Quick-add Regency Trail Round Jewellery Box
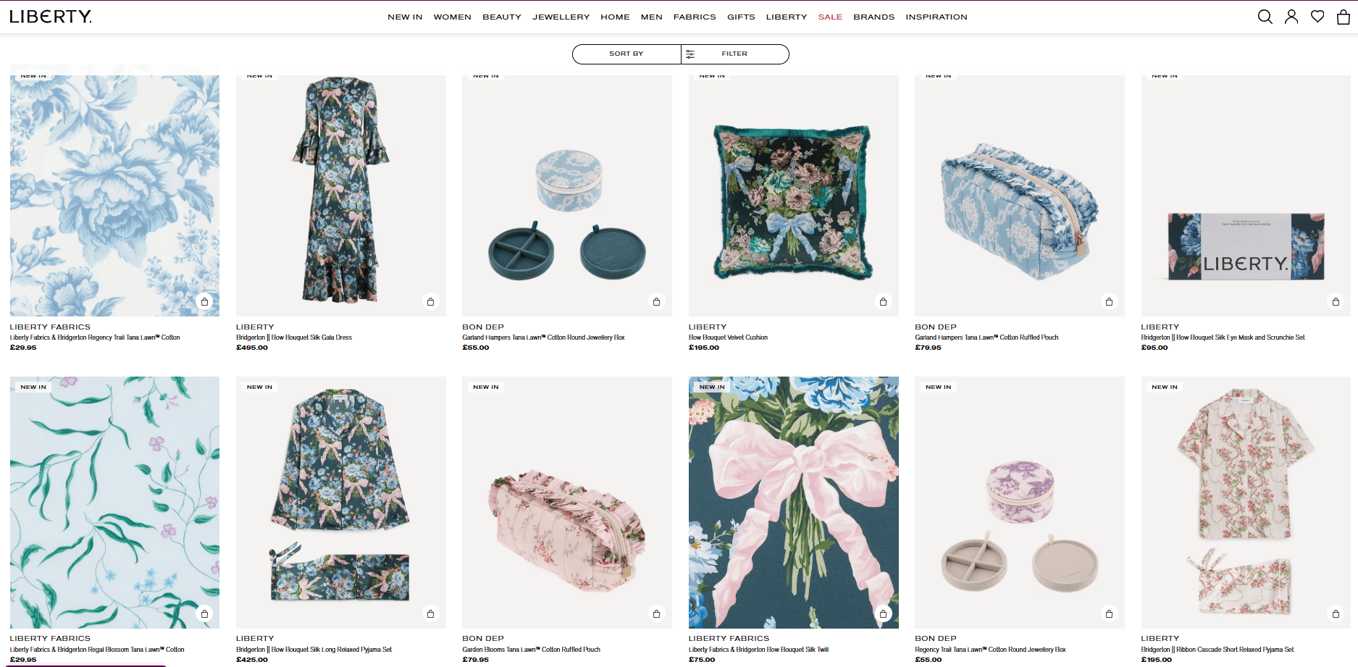This screenshot has height=667, width=1358. (1110, 614)
